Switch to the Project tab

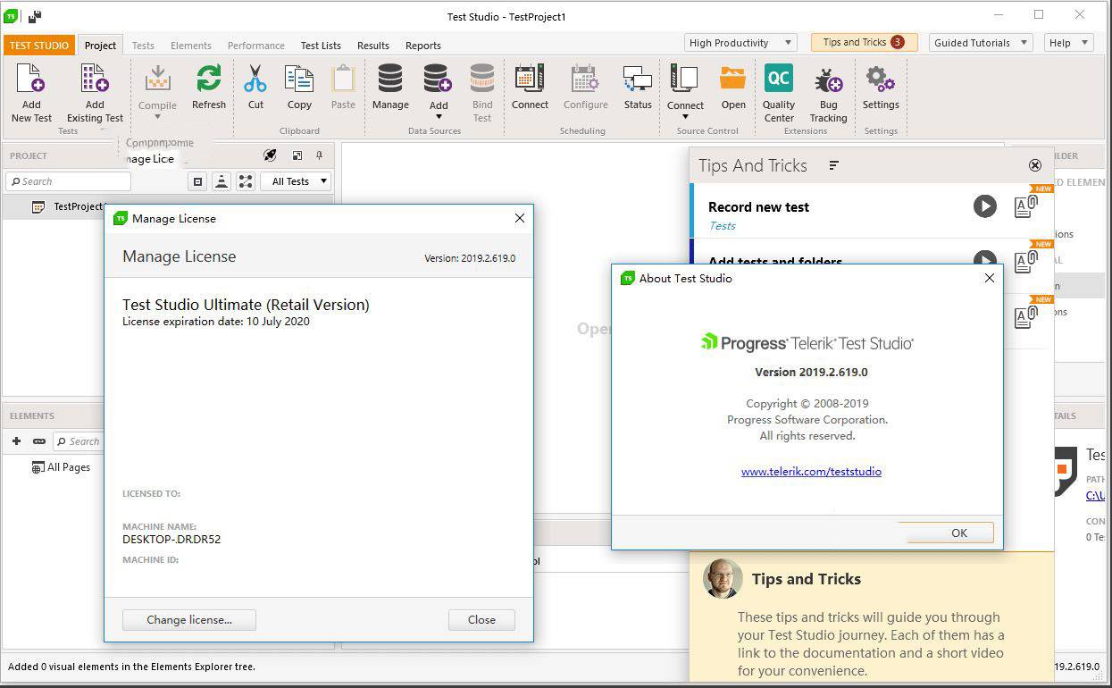click(100, 46)
